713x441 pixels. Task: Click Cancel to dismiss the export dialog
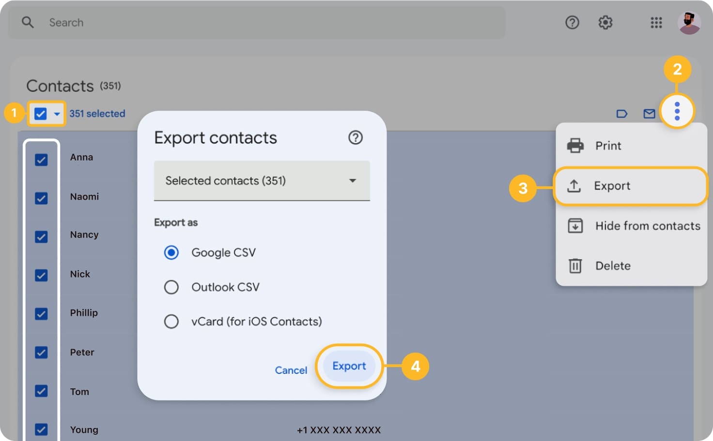pos(291,370)
